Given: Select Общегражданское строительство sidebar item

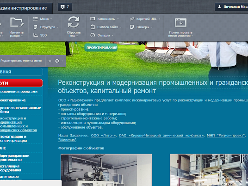Looking at the screenshot, I should [x=14, y=158].
